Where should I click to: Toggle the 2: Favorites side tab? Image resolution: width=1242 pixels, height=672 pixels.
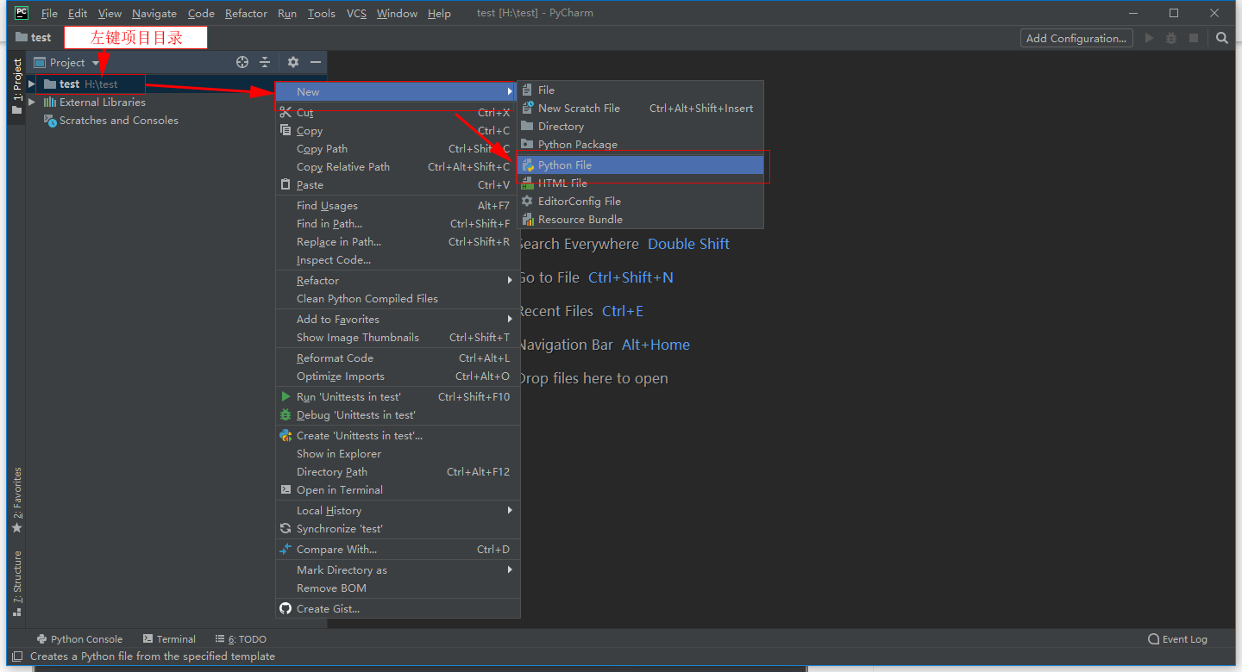point(16,501)
